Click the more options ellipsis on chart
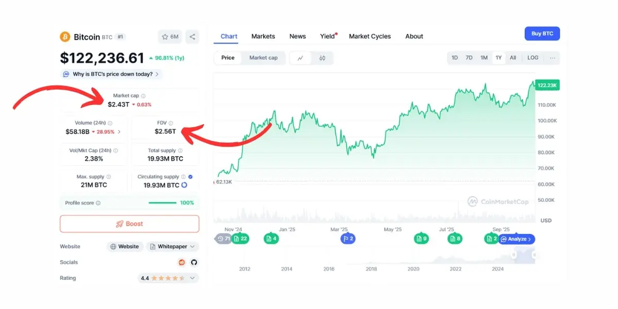 (553, 58)
